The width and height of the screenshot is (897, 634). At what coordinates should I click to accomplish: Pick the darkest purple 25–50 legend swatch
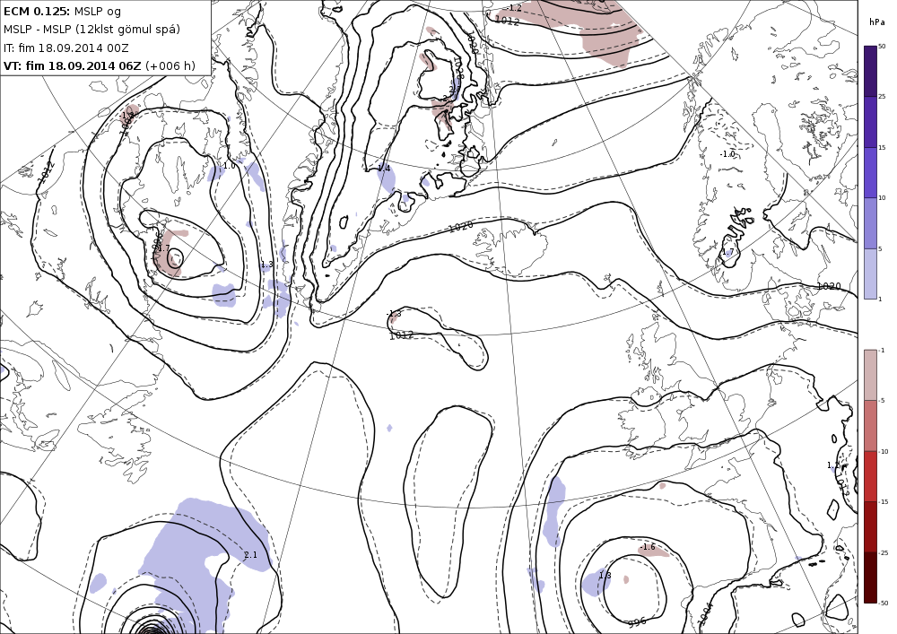point(870,71)
